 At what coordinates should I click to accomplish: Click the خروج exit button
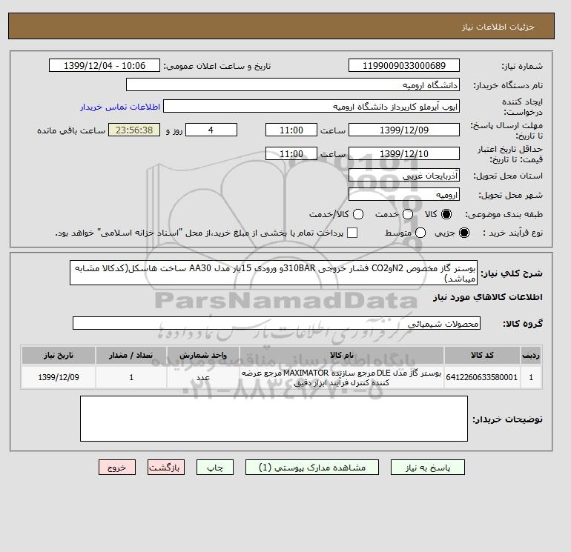click(117, 468)
